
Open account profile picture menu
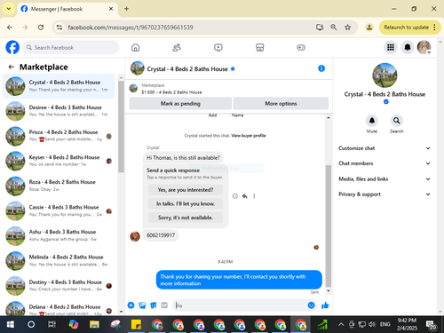pos(424,47)
